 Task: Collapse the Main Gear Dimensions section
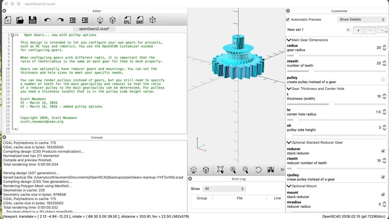point(289,40)
